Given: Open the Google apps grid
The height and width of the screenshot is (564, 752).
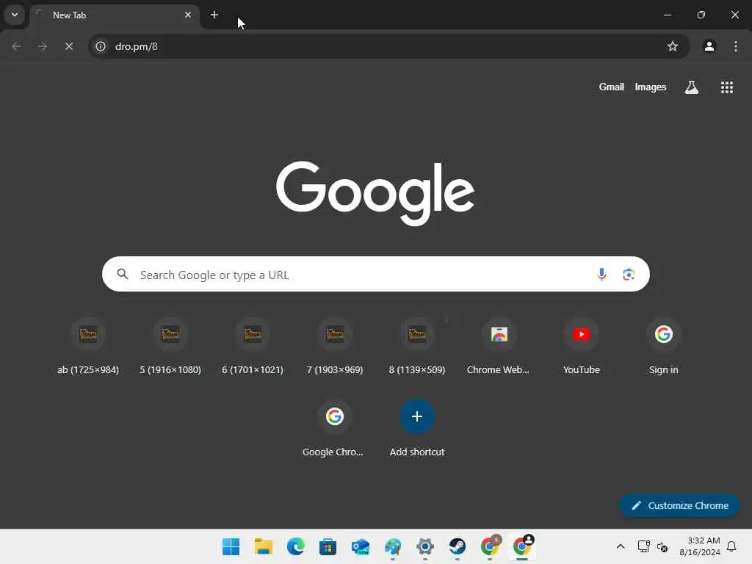Looking at the screenshot, I should coord(726,87).
